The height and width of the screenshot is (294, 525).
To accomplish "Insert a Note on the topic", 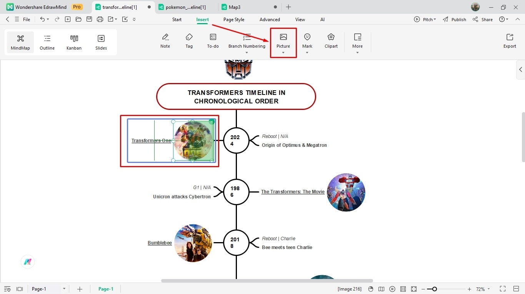I will 165,41.
